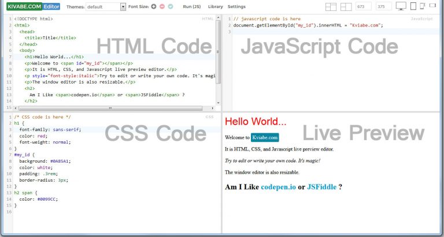Click 'The window editor is also resizable.' in preview
The height and width of the screenshot is (237, 444).
262,172
